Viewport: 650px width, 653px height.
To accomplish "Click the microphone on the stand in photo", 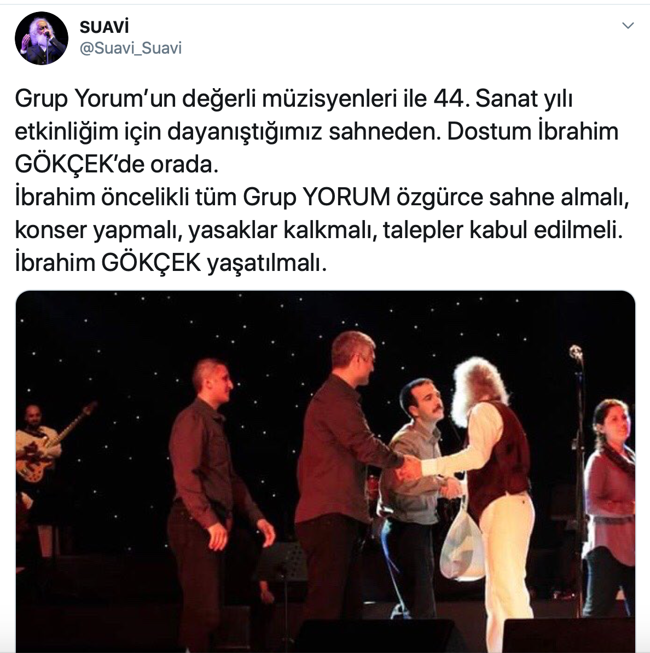I will 576,352.
